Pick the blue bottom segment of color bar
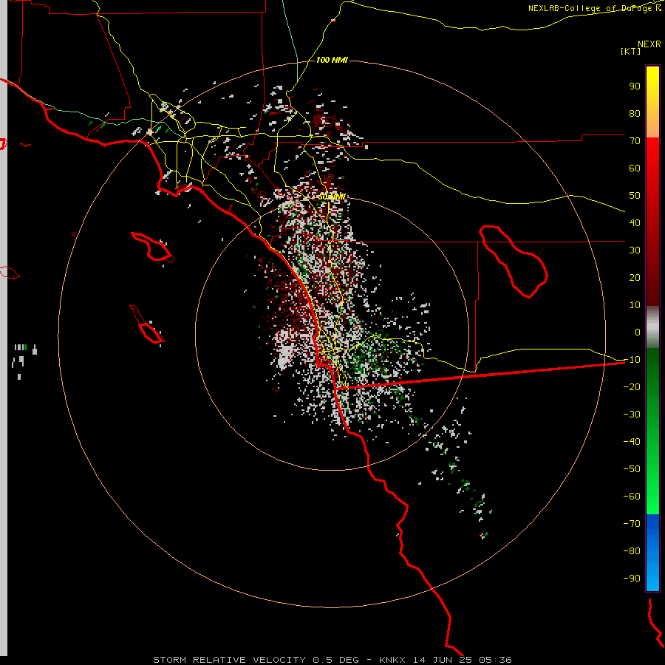 652,552
